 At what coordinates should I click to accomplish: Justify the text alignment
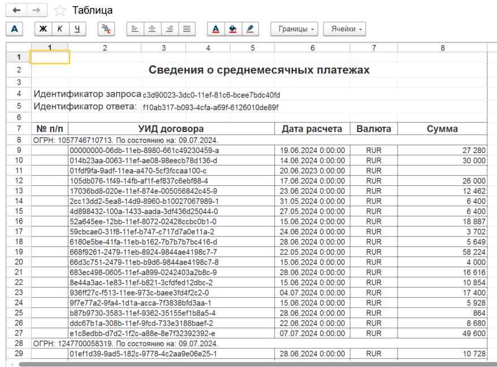pyautogui.click(x=187, y=29)
